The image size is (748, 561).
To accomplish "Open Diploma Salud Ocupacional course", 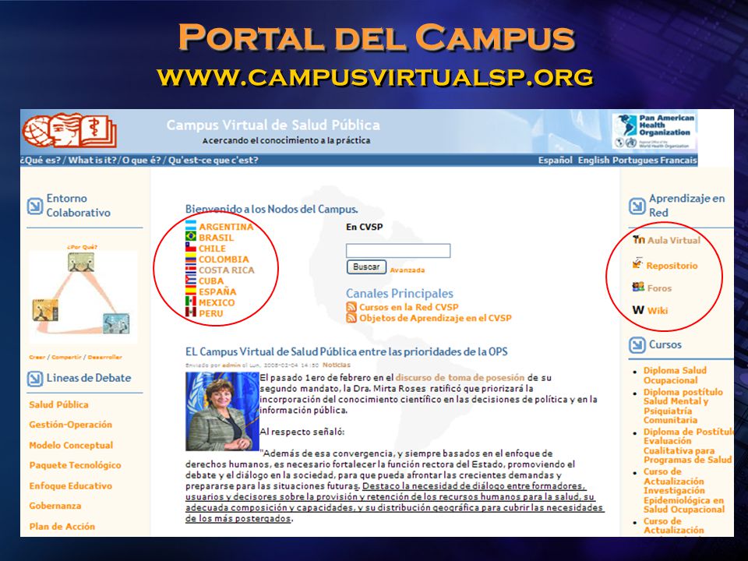I will click(675, 375).
